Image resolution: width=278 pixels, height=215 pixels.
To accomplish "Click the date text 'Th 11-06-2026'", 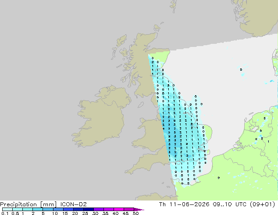I will (184, 204).
